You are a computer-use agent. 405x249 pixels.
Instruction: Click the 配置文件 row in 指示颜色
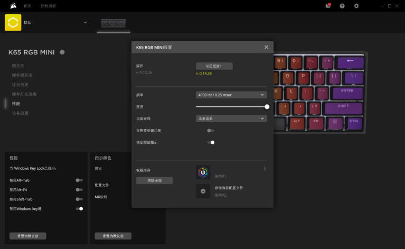click(x=102, y=185)
